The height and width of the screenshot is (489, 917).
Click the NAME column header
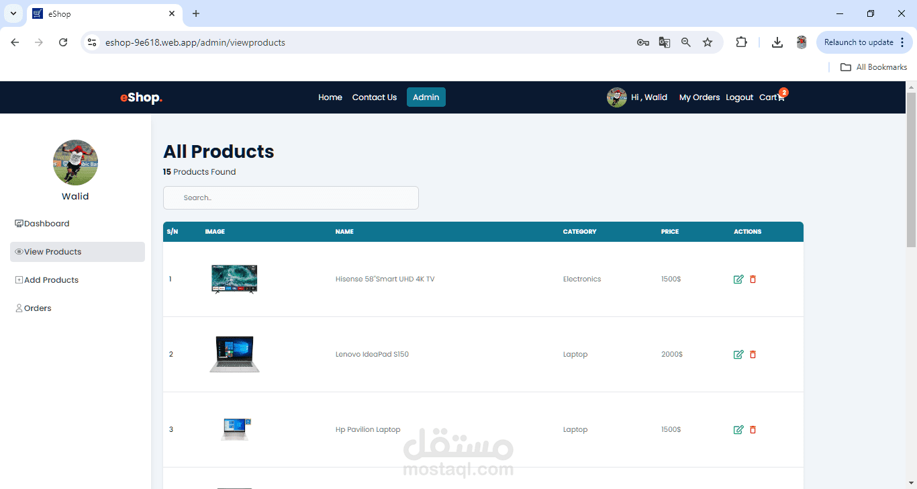(344, 232)
